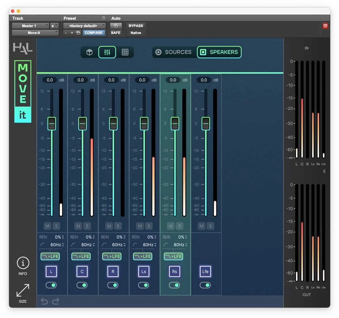Switch to the grid matrix view icon
The image size is (339, 318).
pos(125,52)
